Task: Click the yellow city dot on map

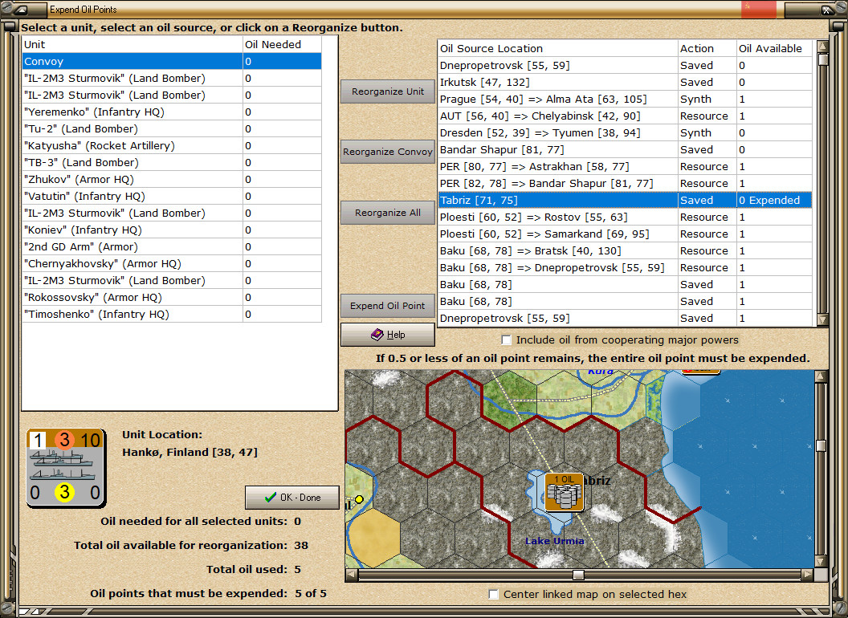Action: coord(359,499)
